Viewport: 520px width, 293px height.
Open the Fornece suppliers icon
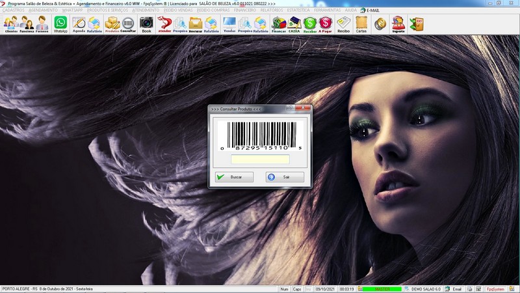(42, 24)
